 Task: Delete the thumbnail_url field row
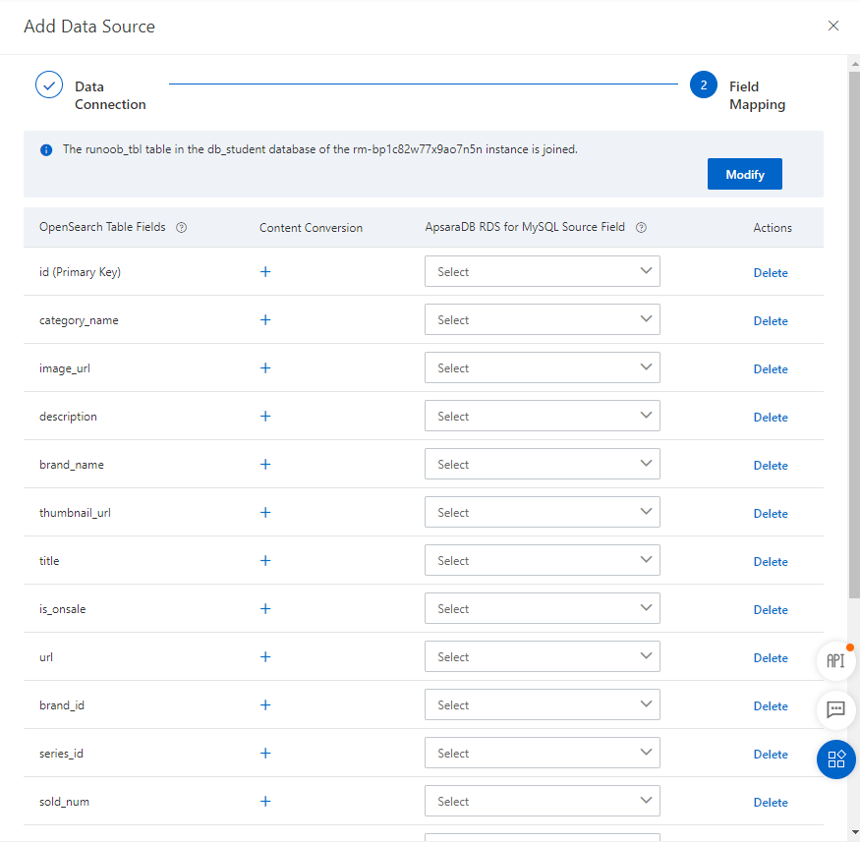tap(771, 514)
